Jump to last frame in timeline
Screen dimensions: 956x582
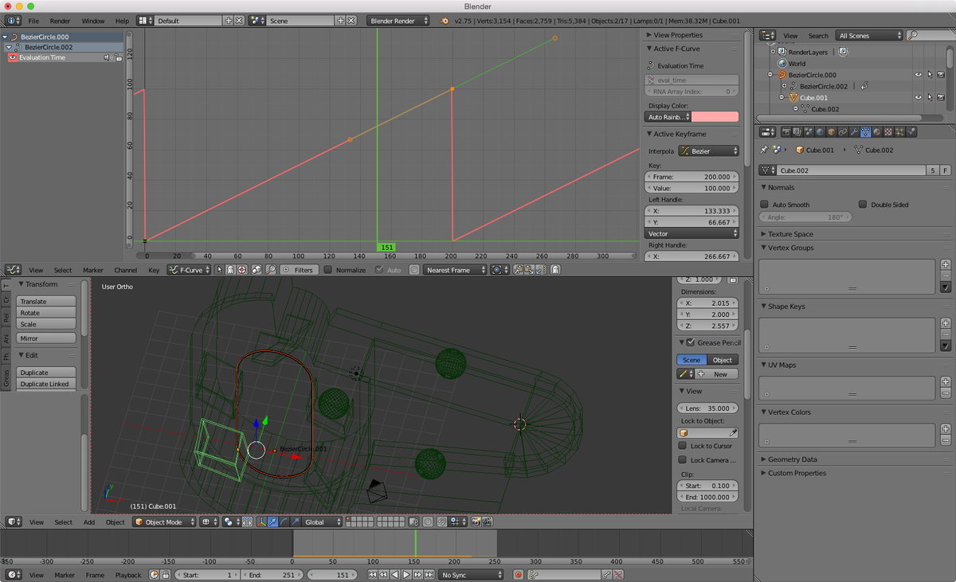pos(429,575)
